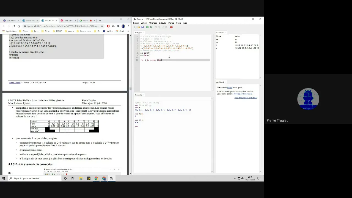Stop the program with the red Stop icon

171,27
